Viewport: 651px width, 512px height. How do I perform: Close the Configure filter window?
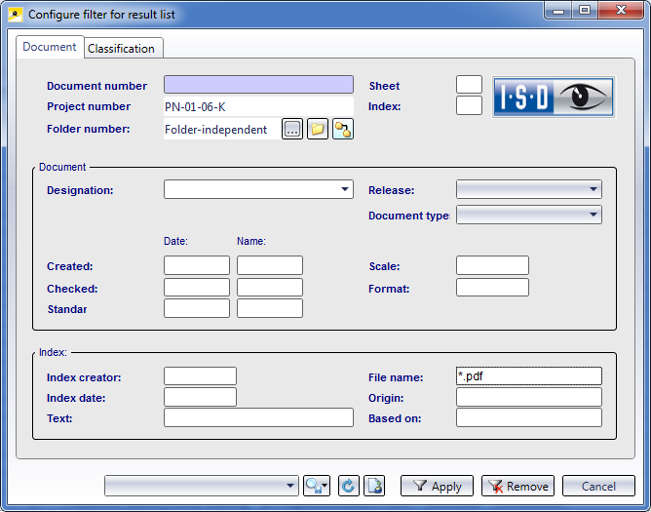click(621, 11)
